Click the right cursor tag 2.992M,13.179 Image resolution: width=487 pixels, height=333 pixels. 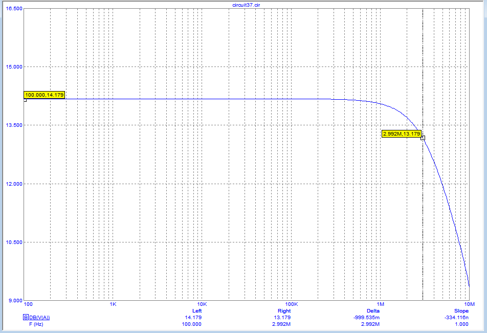(x=402, y=134)
